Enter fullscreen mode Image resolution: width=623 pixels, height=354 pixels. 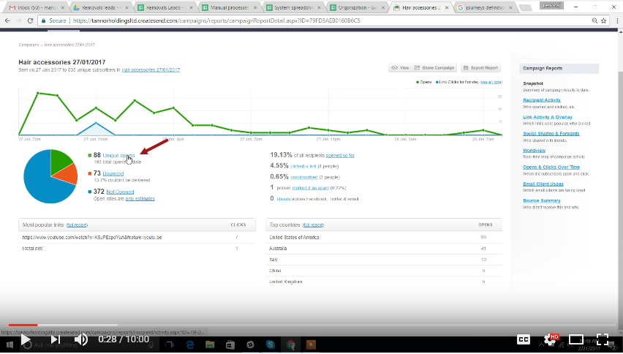pos(603,339)
